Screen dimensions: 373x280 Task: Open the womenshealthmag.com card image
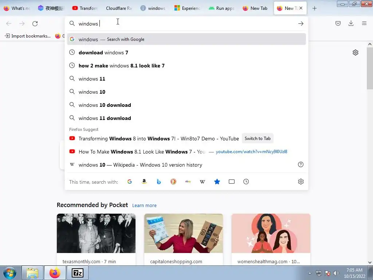click(x=271, y=233)
